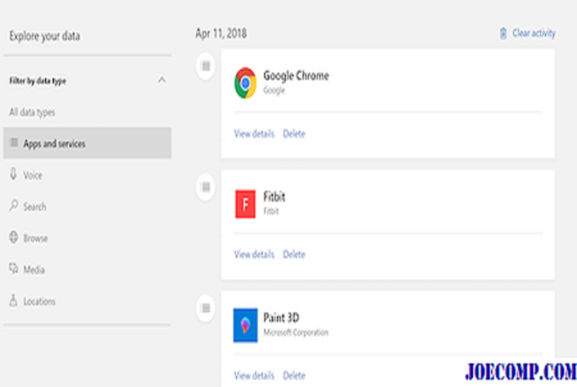577x387 pixels.
Task: Select Apps and services filter
Action: (x=87, y=143)
